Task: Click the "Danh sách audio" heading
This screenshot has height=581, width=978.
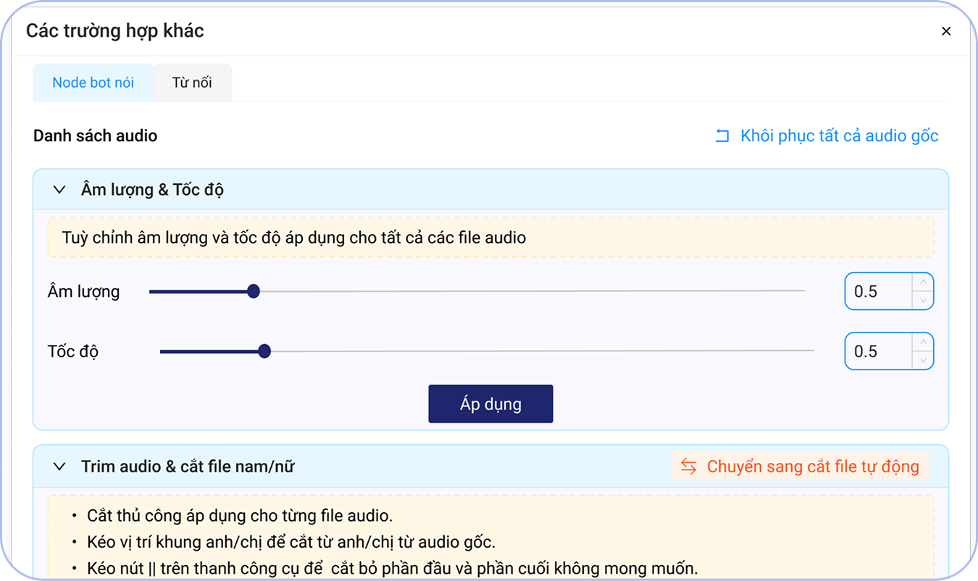Action: pyautogui.click(x=95, y=135)
